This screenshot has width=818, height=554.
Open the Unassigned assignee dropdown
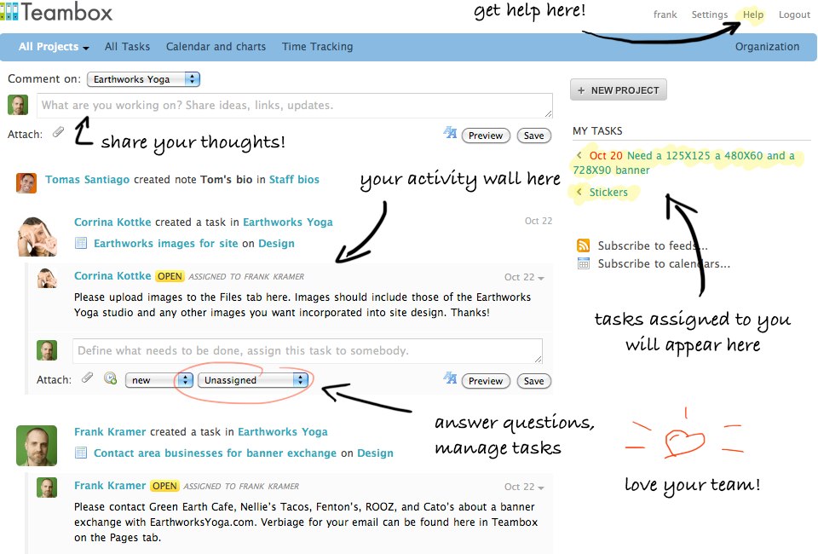tap(252, 380)
